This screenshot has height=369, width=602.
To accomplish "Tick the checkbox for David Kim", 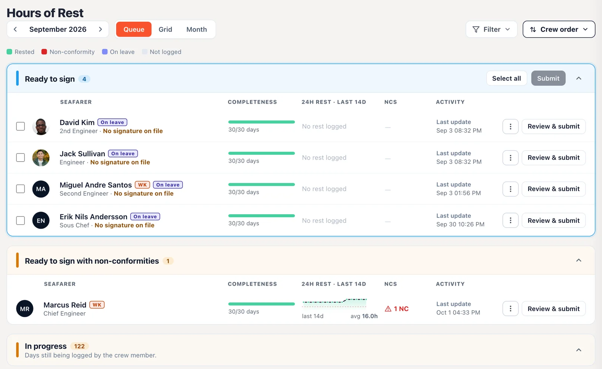I will (x=21, y=126).
